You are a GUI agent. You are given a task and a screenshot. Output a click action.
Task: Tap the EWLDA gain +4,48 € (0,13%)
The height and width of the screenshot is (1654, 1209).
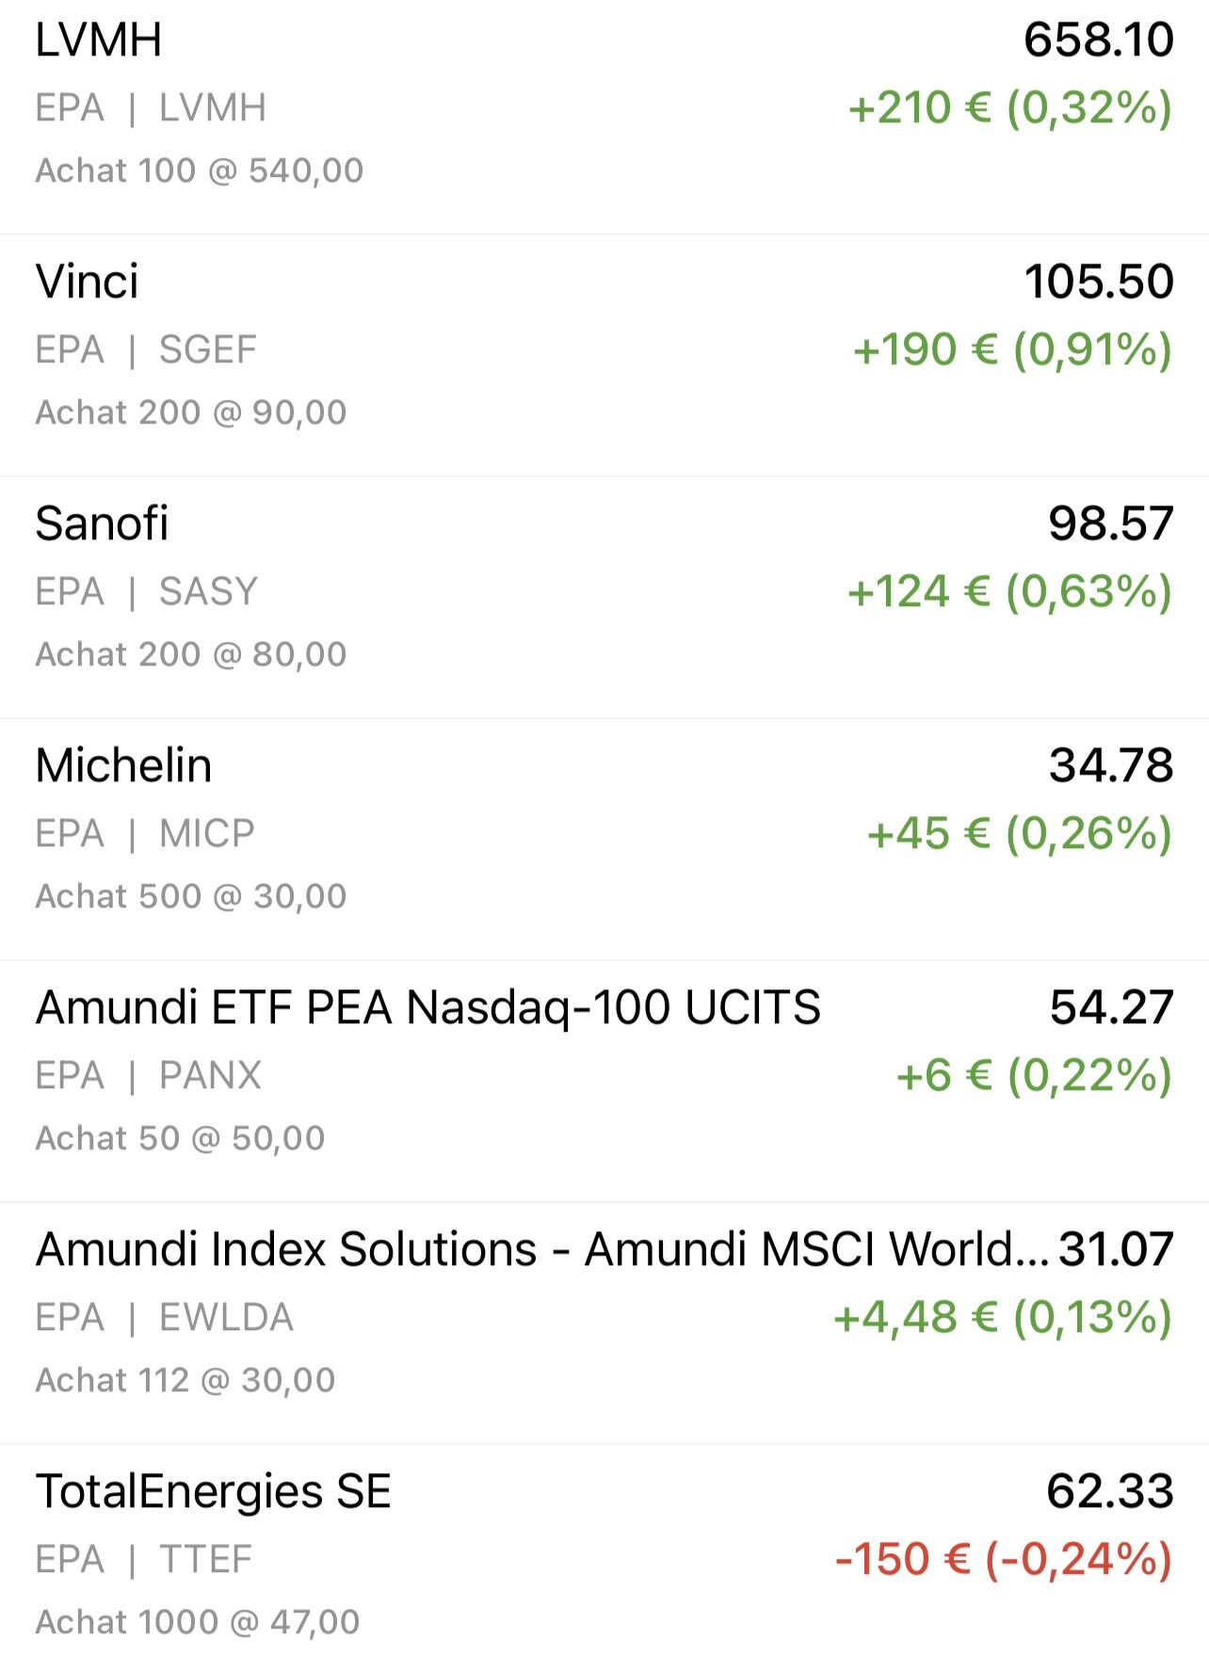coord(1003,1318)
